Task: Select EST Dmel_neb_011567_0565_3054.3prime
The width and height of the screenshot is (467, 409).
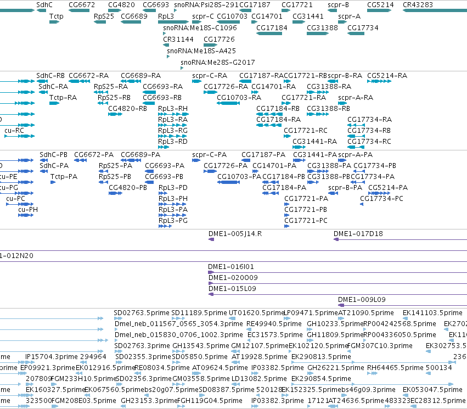Action: pos(179,324)
